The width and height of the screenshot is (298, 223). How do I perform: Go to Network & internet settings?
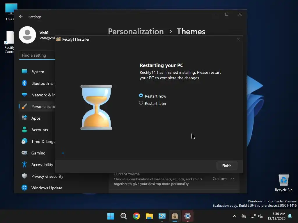point(37,95)
